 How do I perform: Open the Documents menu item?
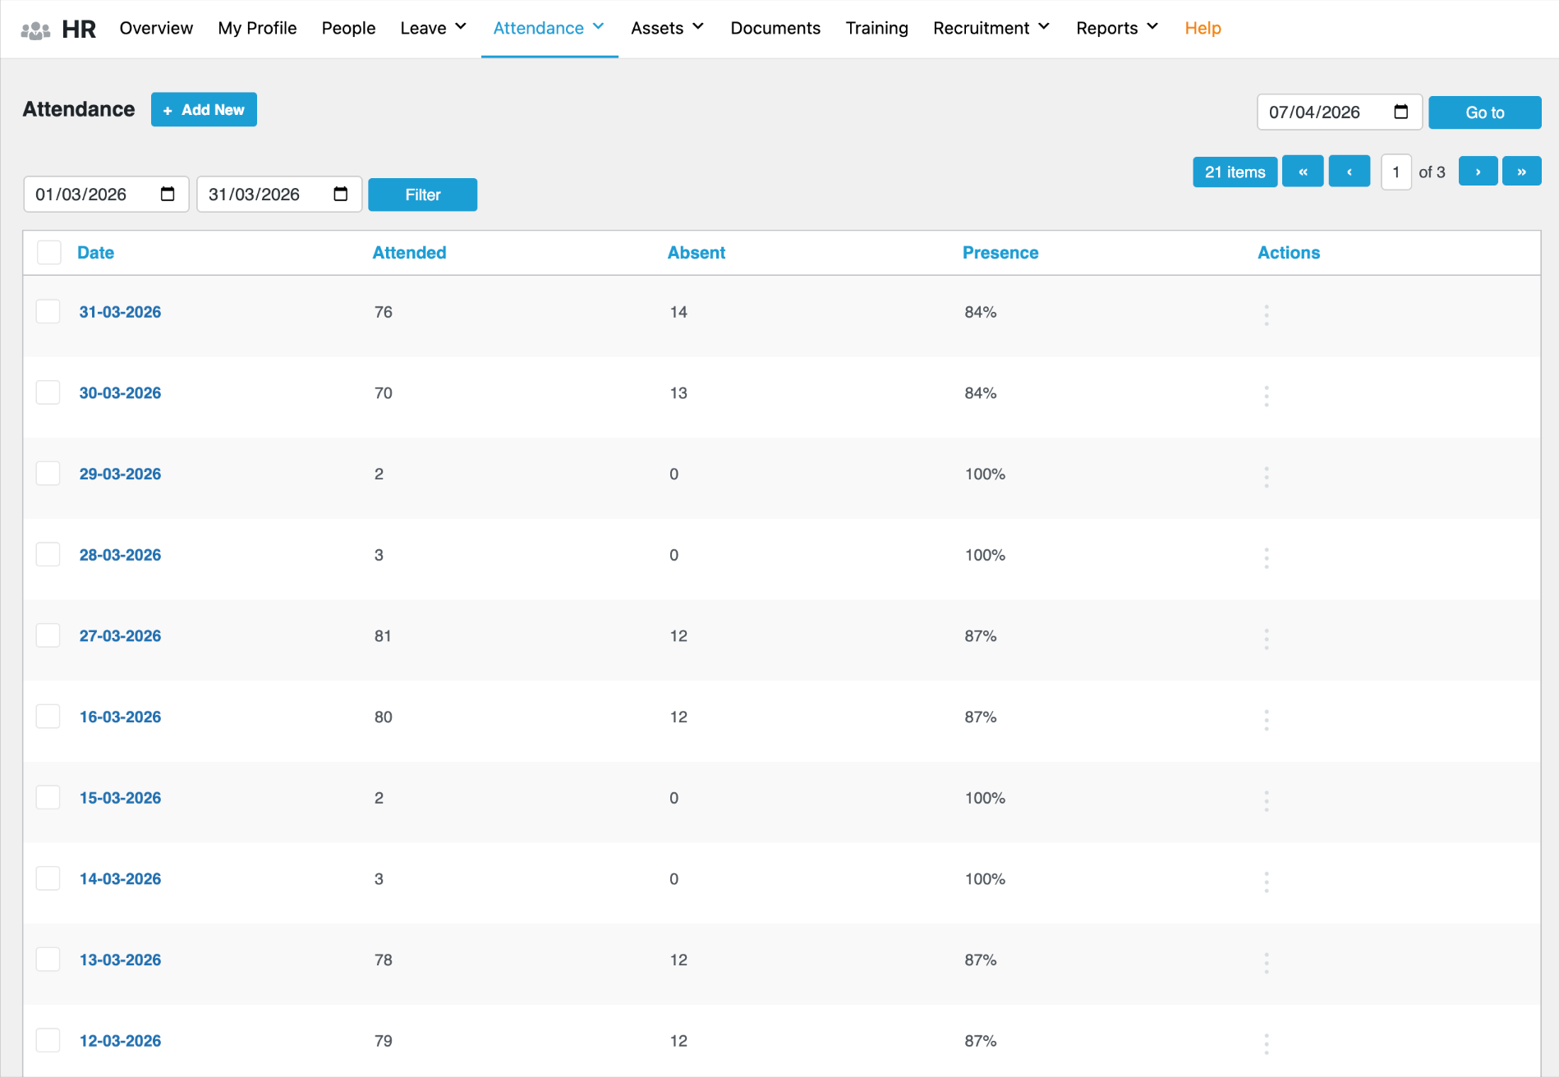(x=775, y=28)
